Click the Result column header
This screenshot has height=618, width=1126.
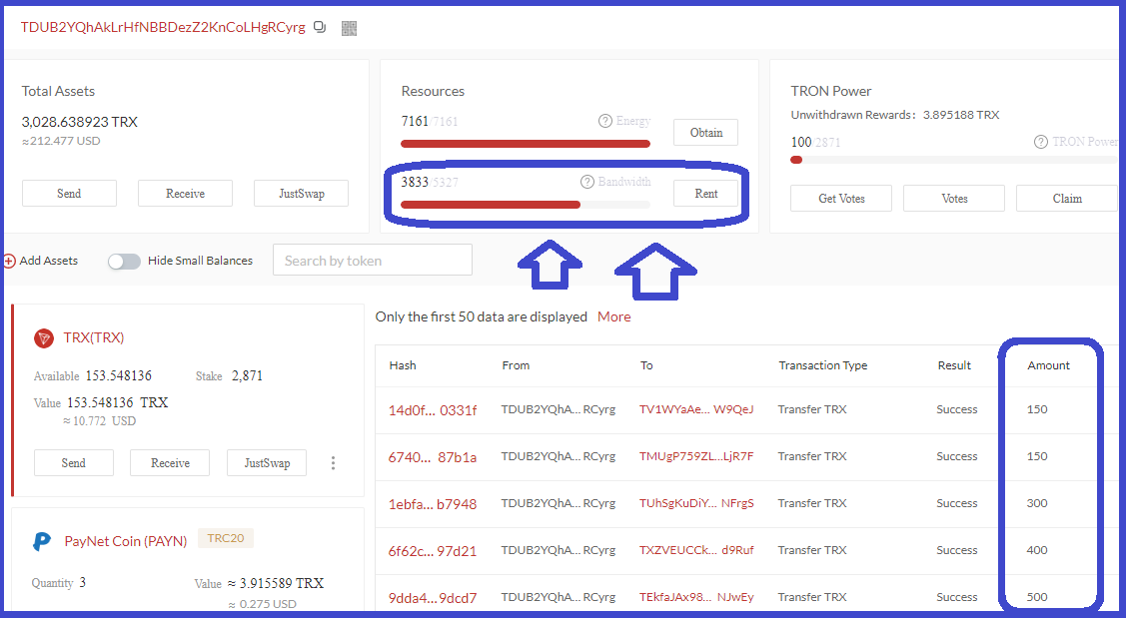[x=953, y=365]
